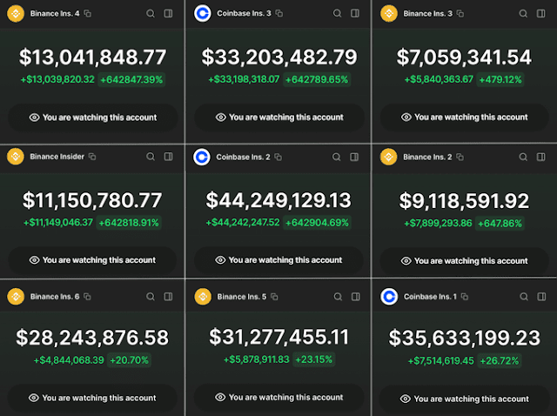Click the +479.12% gain badge
The height and width of the screenshot is (416, 557).
(x=500, y=79)
